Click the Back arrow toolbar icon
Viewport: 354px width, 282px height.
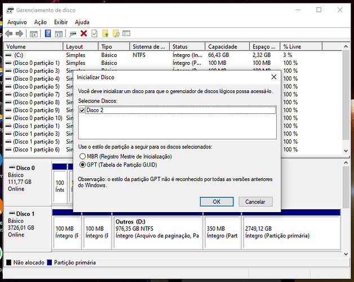[x=9, y=34]
